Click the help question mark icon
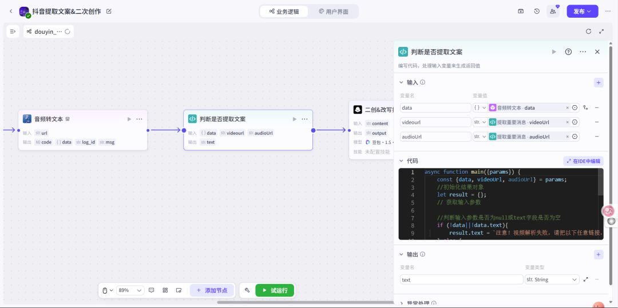 (568, 51)
